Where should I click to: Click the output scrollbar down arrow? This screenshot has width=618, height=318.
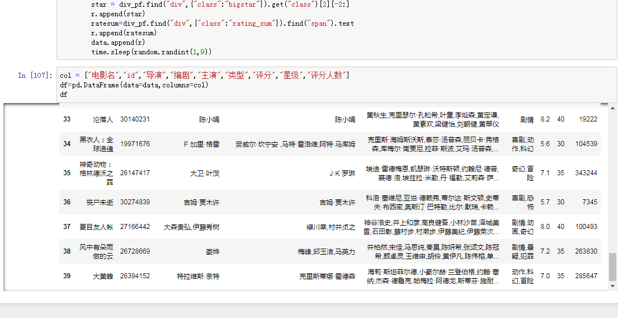(x=612, y=286)
